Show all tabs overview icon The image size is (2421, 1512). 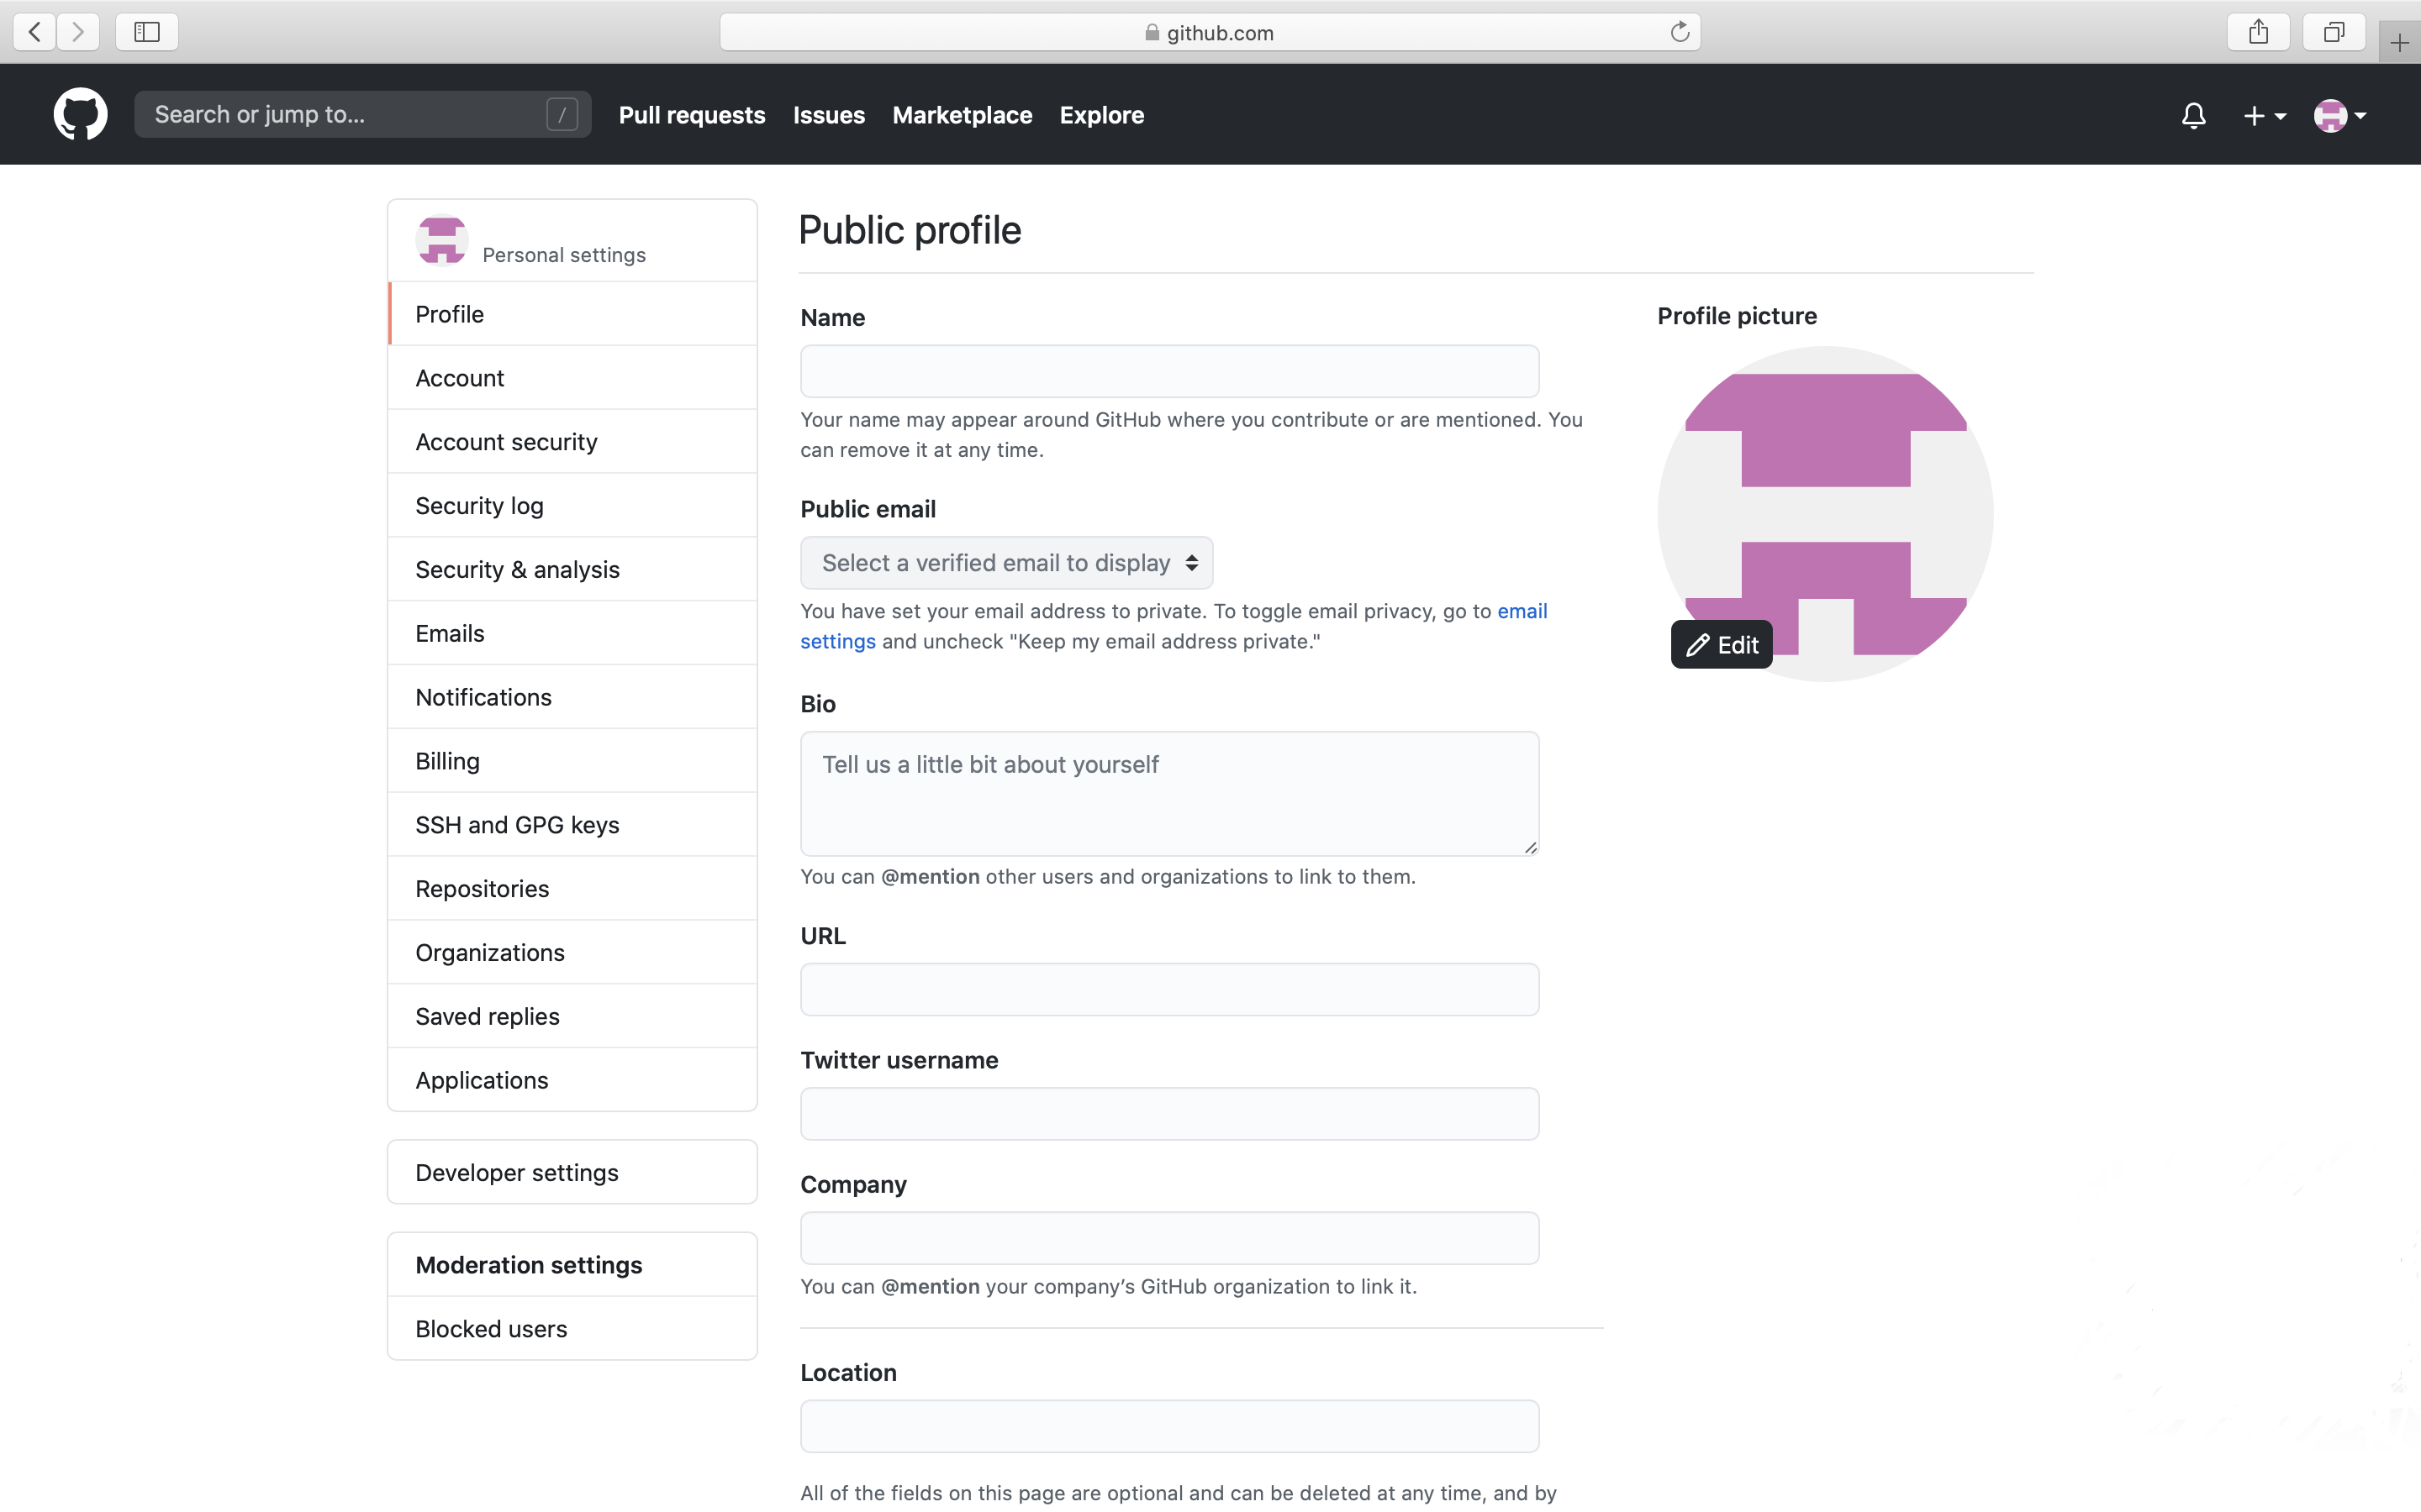pyautogui.click(x=2333, y=32)
